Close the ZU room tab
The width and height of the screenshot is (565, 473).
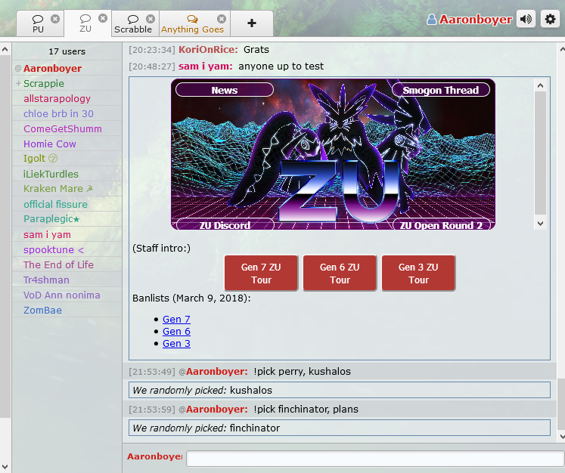tap(103, 18)
